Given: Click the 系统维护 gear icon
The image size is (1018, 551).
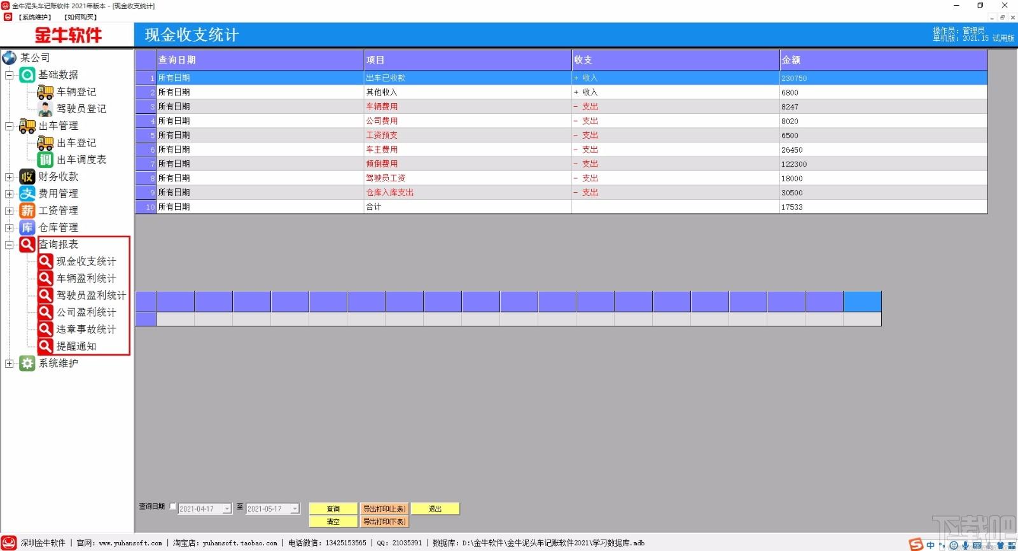Looking at the screenshot, I should coord(27,363).
